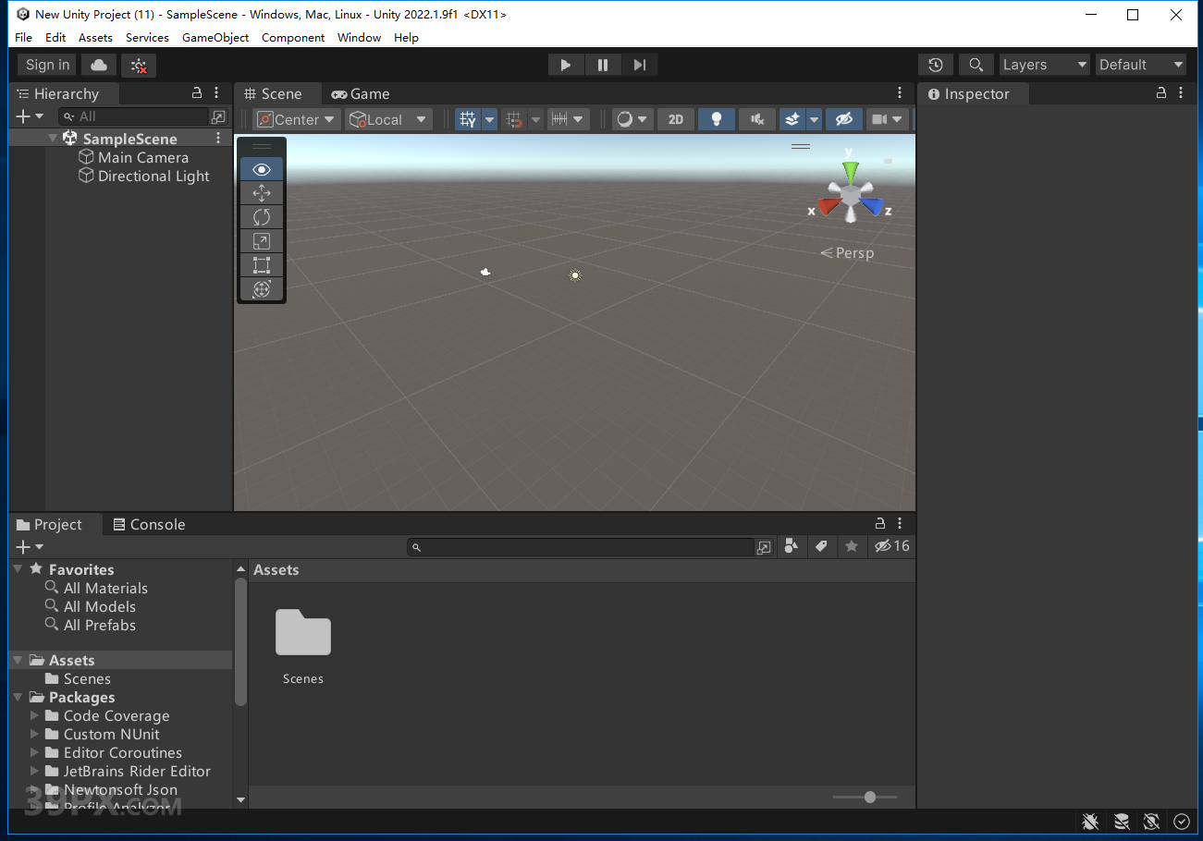Image resolution: width=1203 pixels, height=841 pixels.
Task: Collapse the Favorites section in Project
Action: click(x=18, y=569)
